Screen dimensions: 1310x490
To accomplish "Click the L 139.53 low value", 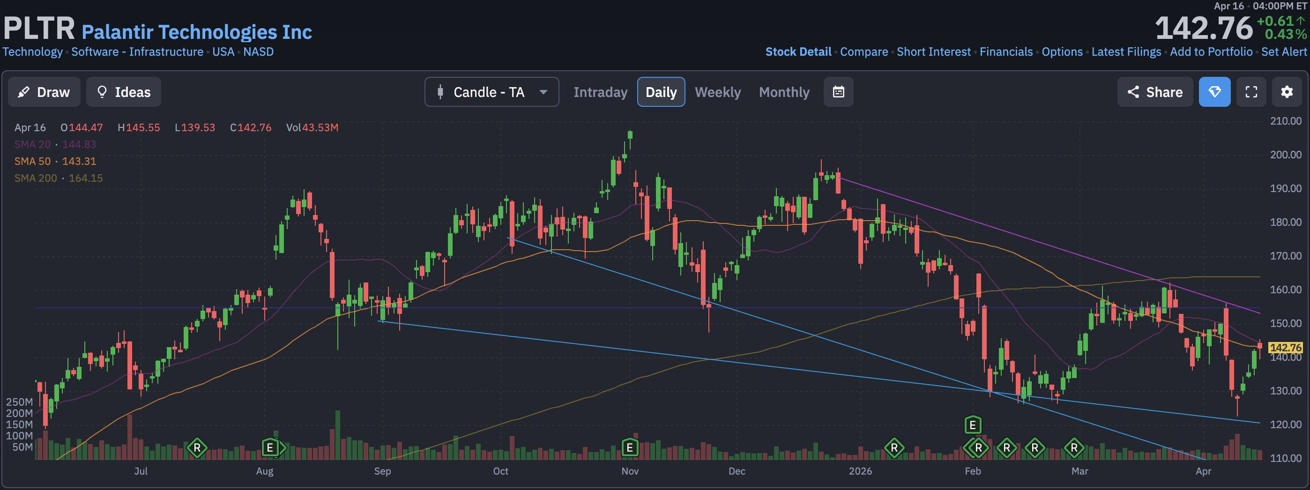I will 195,127.
